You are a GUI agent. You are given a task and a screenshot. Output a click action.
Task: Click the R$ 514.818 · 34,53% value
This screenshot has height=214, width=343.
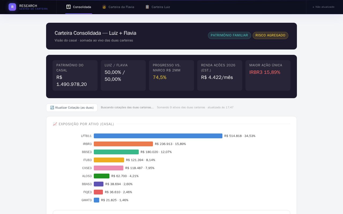pos(240,136)
